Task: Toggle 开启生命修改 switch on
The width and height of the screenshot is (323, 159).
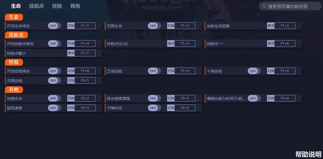Action: (55, 26)
